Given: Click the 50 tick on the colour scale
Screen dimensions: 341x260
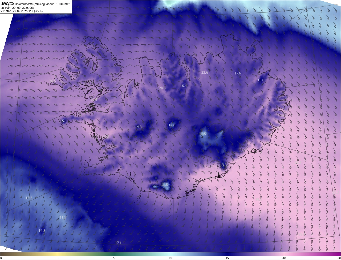Looking at the screenshot, I should point(339,258).
